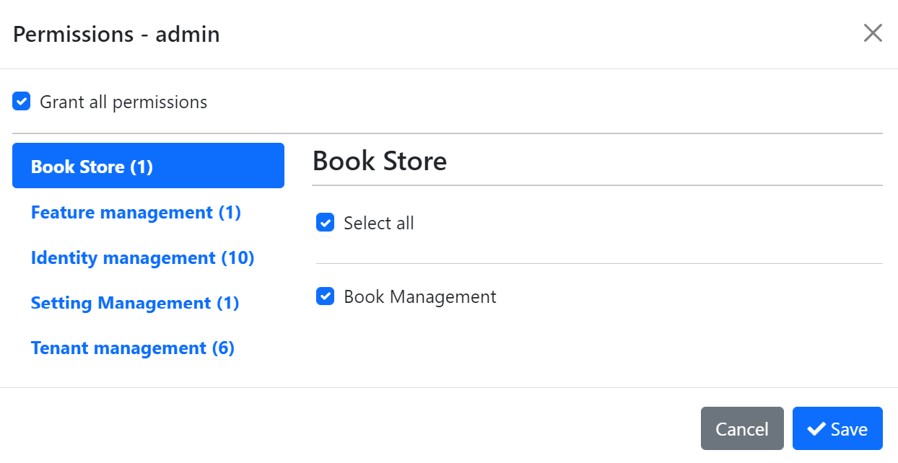Click the "Book Management" label text
This screenshot has width=898, height=463.
coord(420,296)
